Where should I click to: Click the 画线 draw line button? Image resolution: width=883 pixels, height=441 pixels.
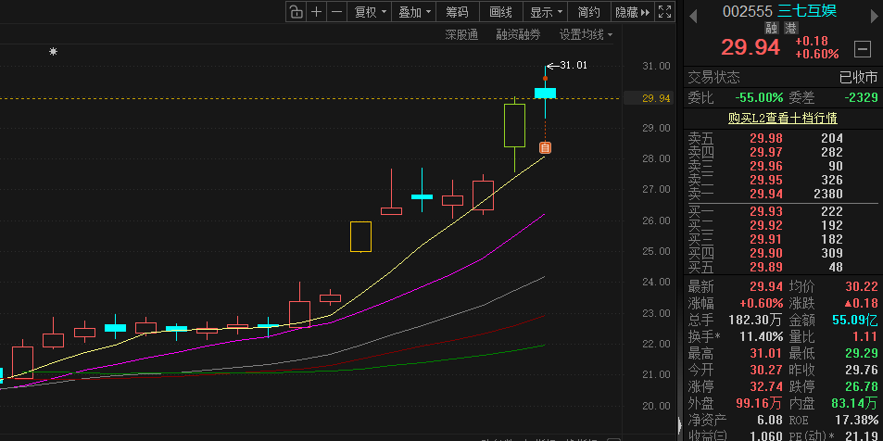click(500, 12)
